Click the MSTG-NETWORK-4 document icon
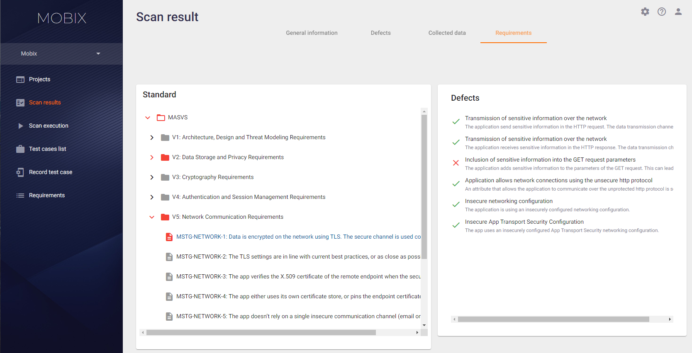 169,297
